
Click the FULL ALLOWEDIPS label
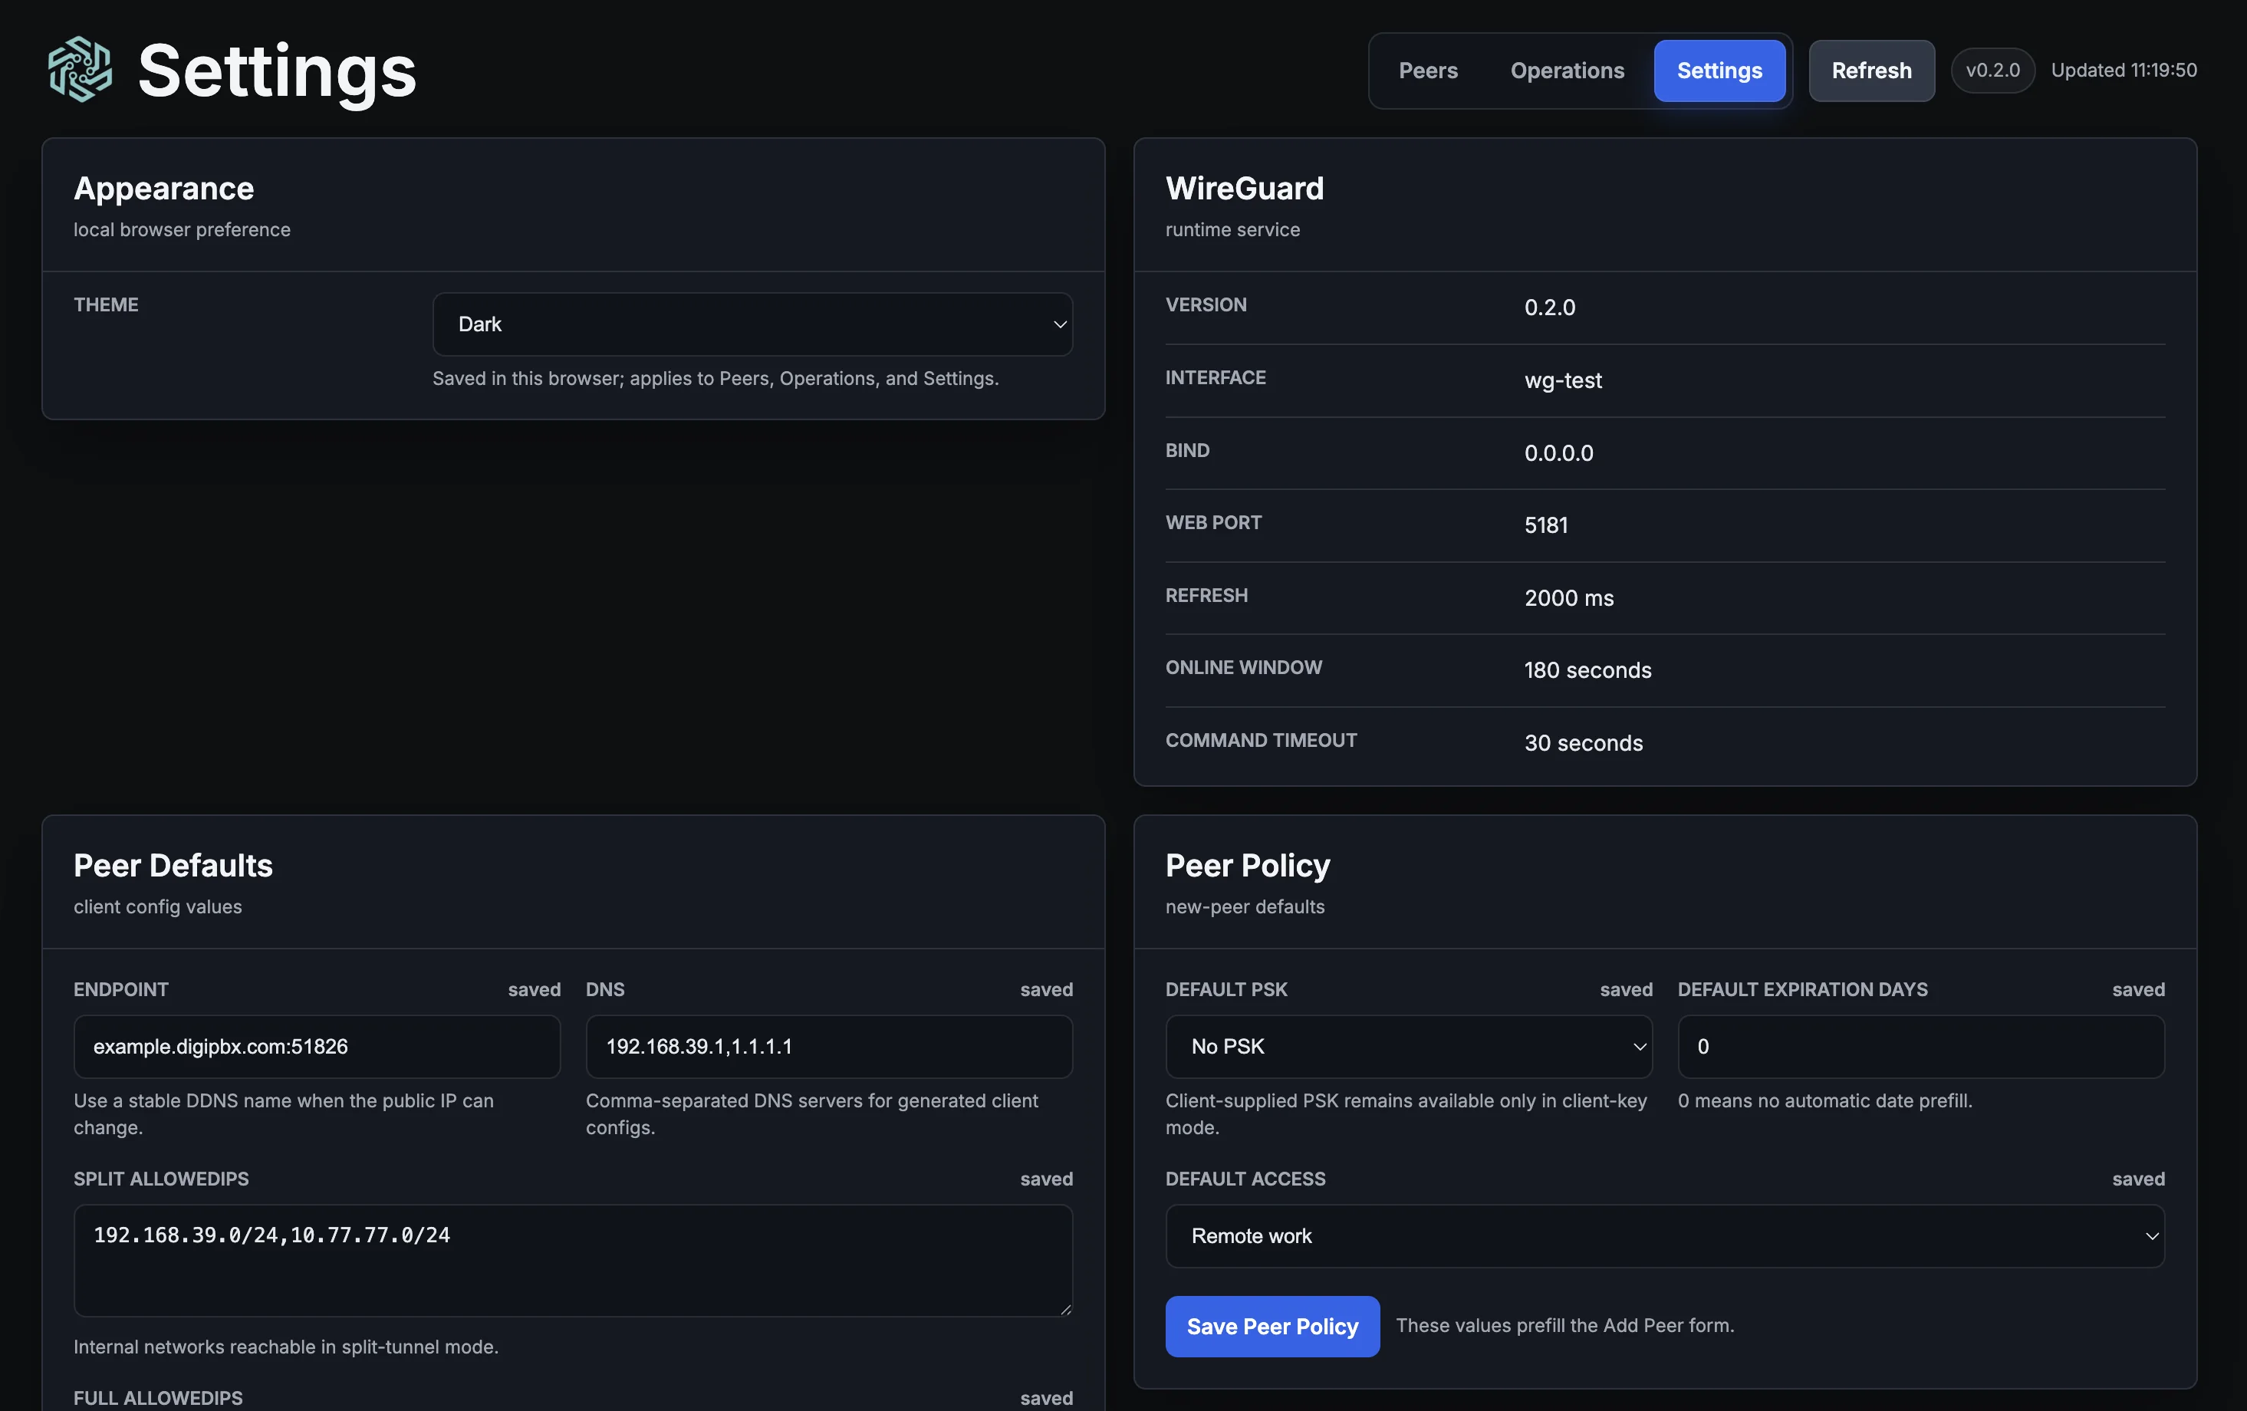(158, 1398)
